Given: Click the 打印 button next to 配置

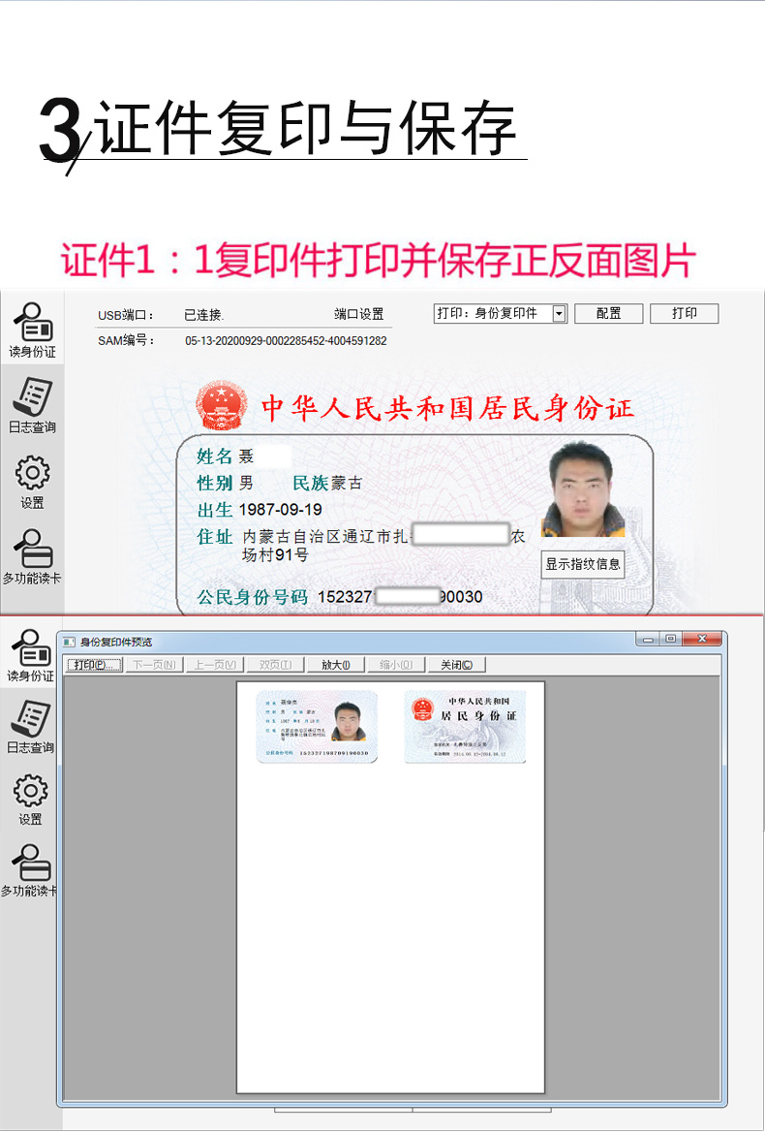Looking at the screenshot, I should 684,314.
